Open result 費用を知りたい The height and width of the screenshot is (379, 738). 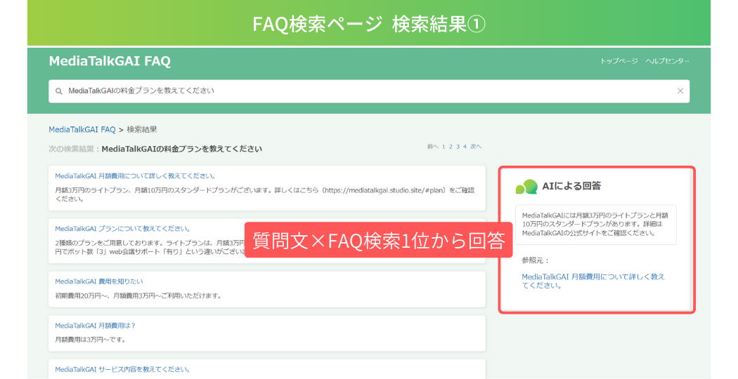tap(99, 281)
